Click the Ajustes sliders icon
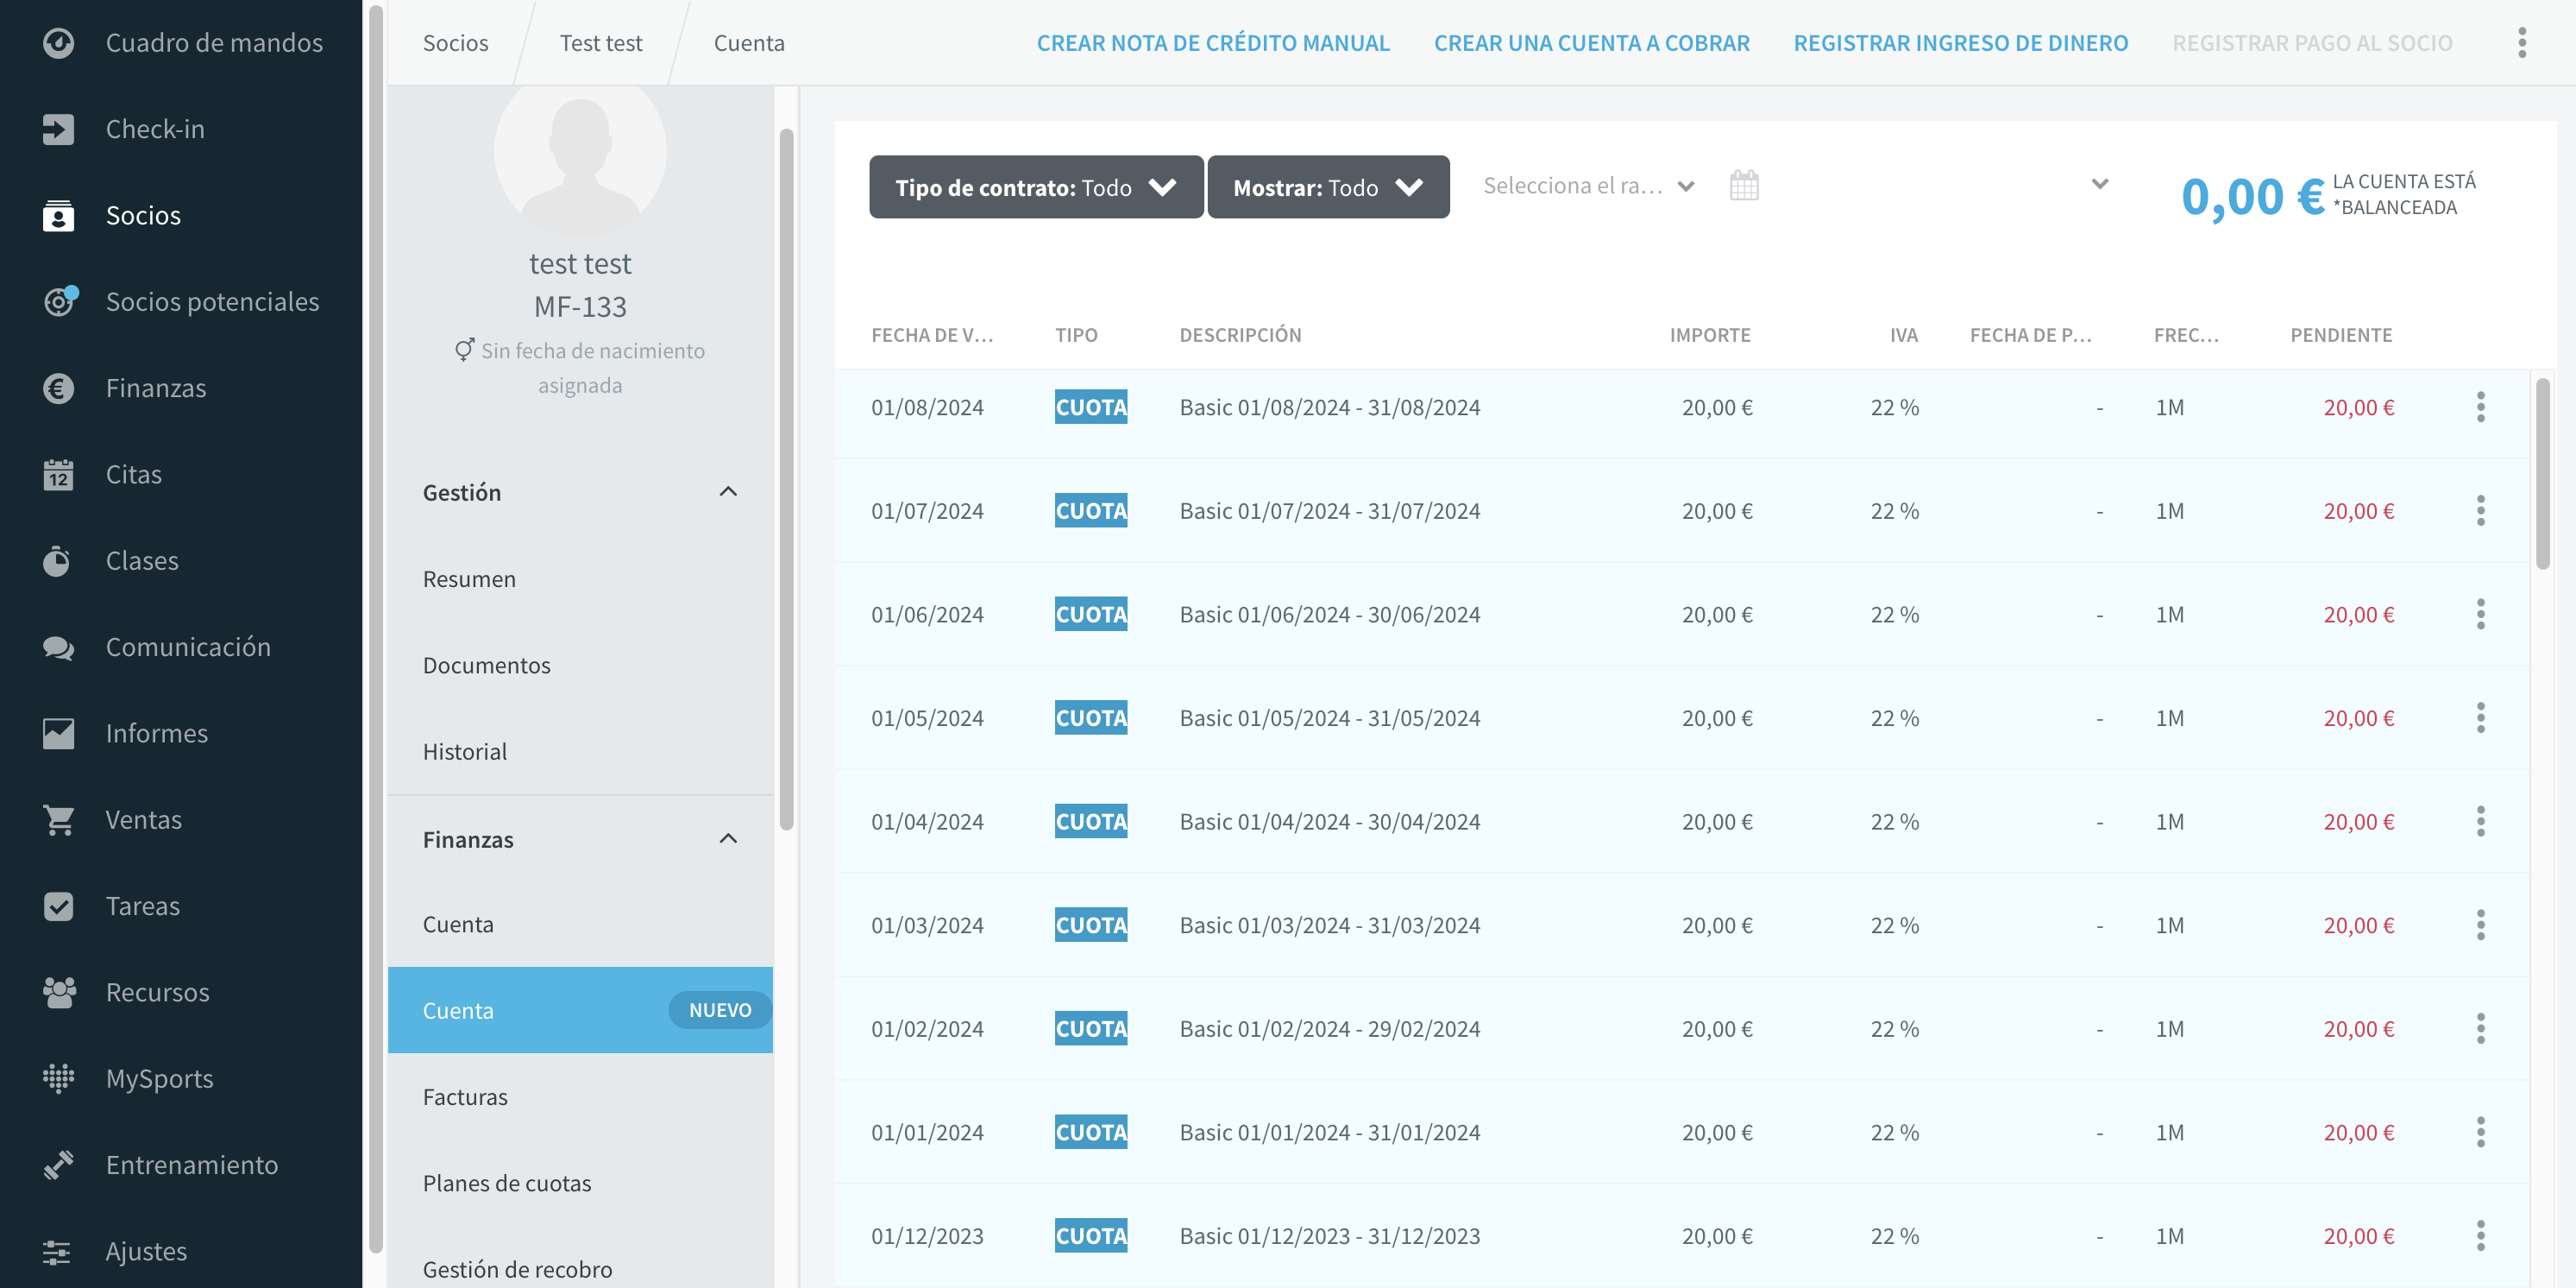This screenshot has height=1288, width=2576. coord(58,1252)
